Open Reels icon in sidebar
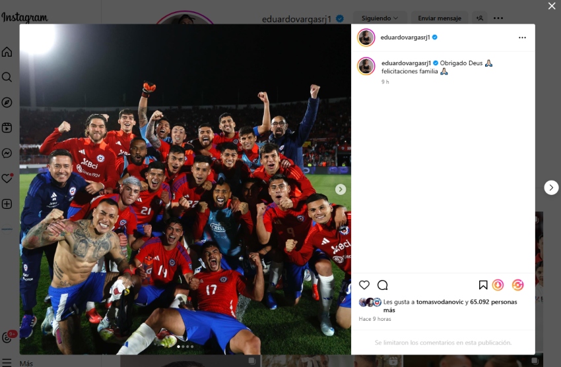 [x=7, y=128]
